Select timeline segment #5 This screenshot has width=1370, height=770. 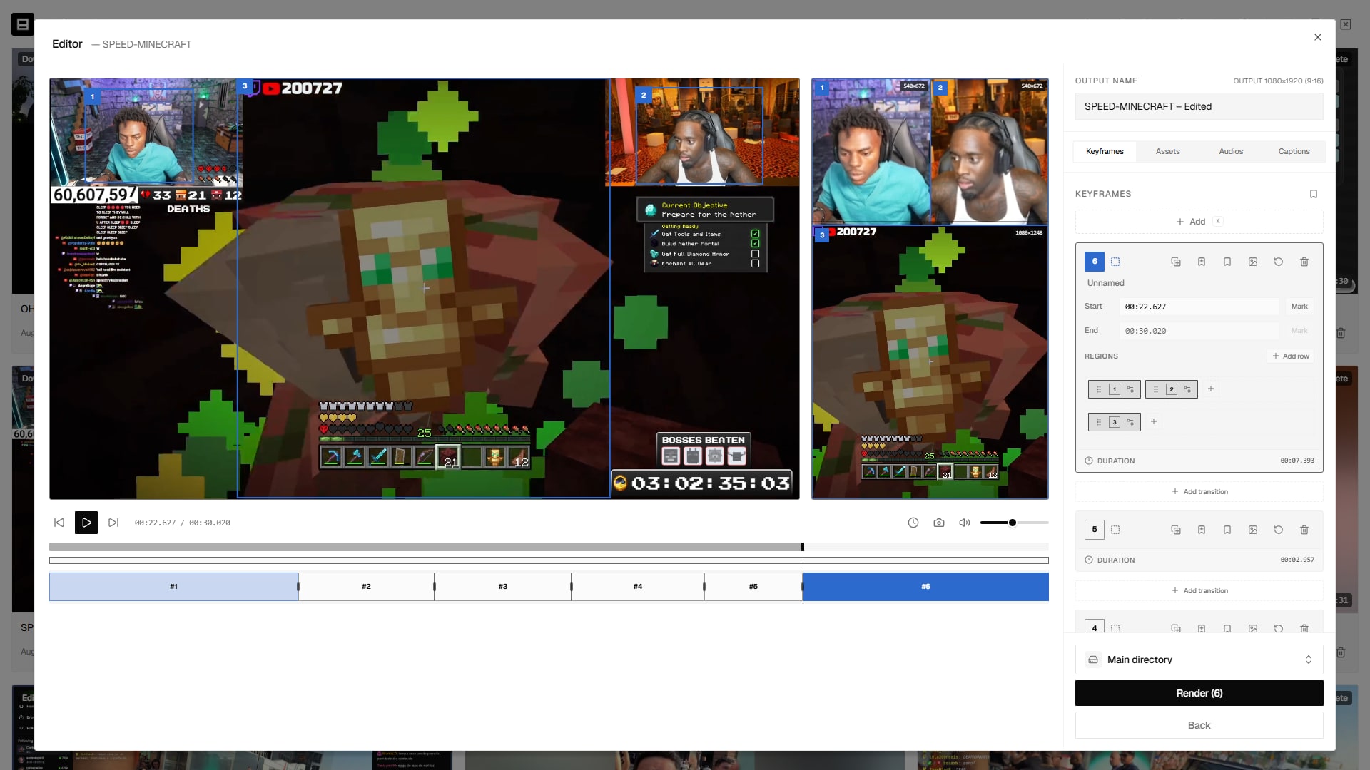tap(753, 587)
